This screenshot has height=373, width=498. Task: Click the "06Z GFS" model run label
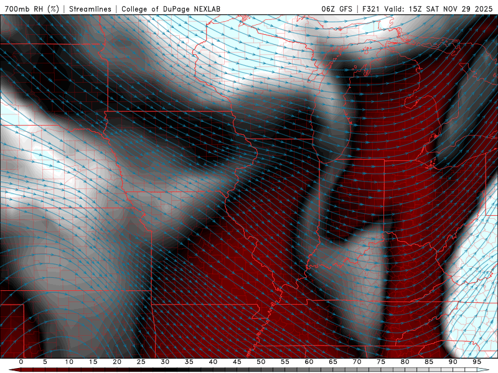(337, 9)
